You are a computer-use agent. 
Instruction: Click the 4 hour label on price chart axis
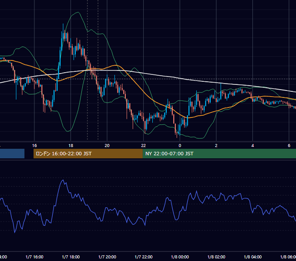pyautogui.click(x=252, y=146)
